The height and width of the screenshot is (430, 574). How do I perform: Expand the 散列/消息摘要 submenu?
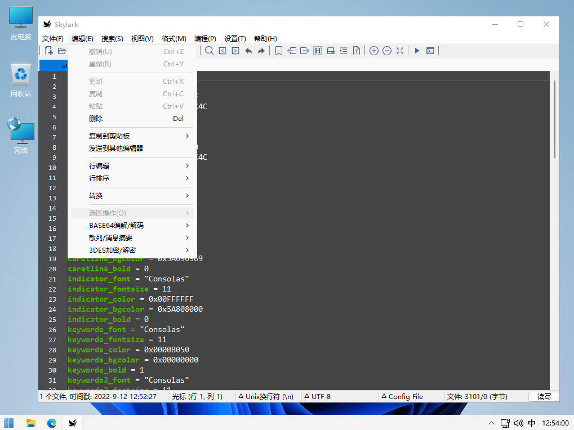(x=132, y=238)
